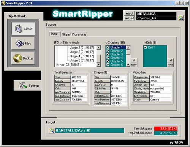Viewport: 190px width, 147px height.
Task: Select vts_02 [581MB] tree entry
Action: point(70,65)
